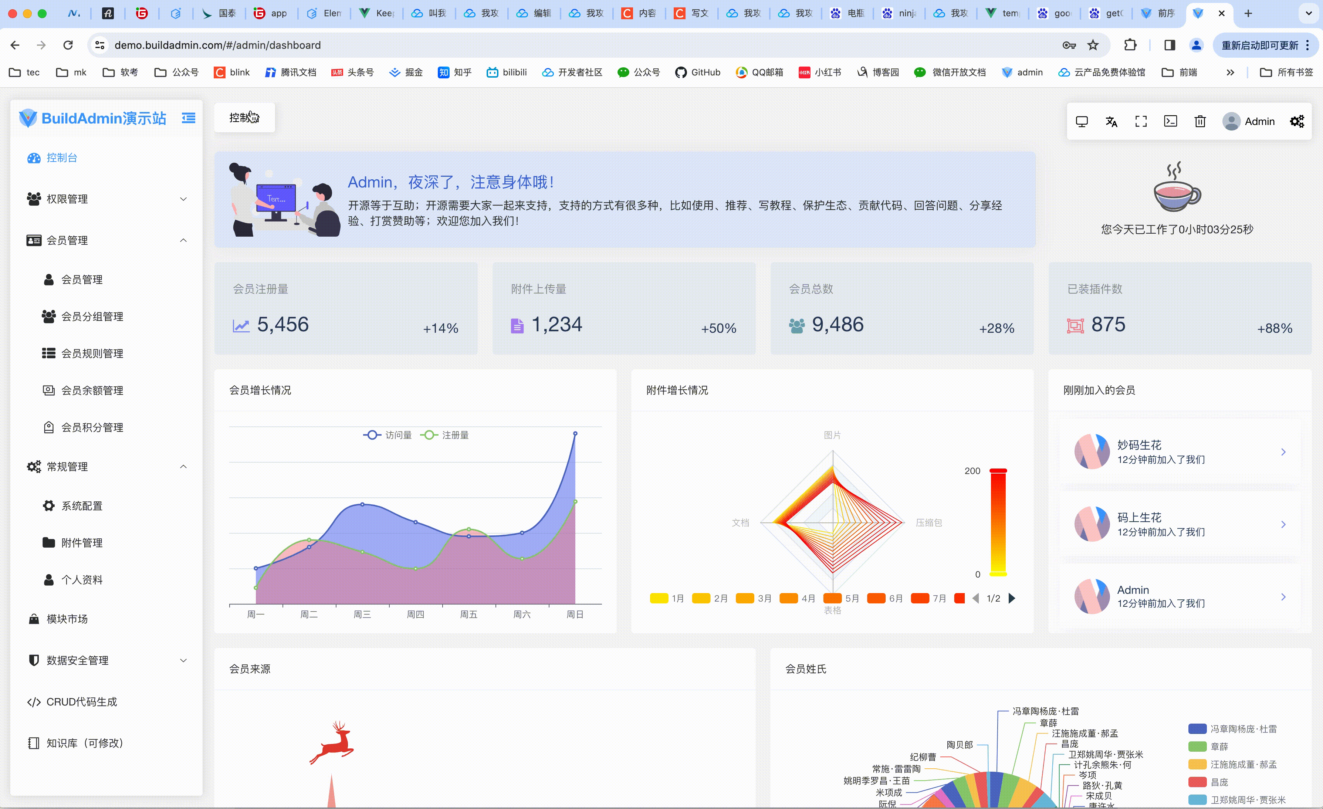
Task: Click the trash clear-cache icon
Action: click(x=1200, y=121)
